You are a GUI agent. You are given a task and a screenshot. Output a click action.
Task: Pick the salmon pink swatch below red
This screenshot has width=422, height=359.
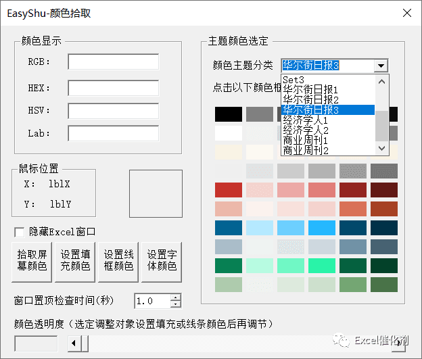pos(229,209)
